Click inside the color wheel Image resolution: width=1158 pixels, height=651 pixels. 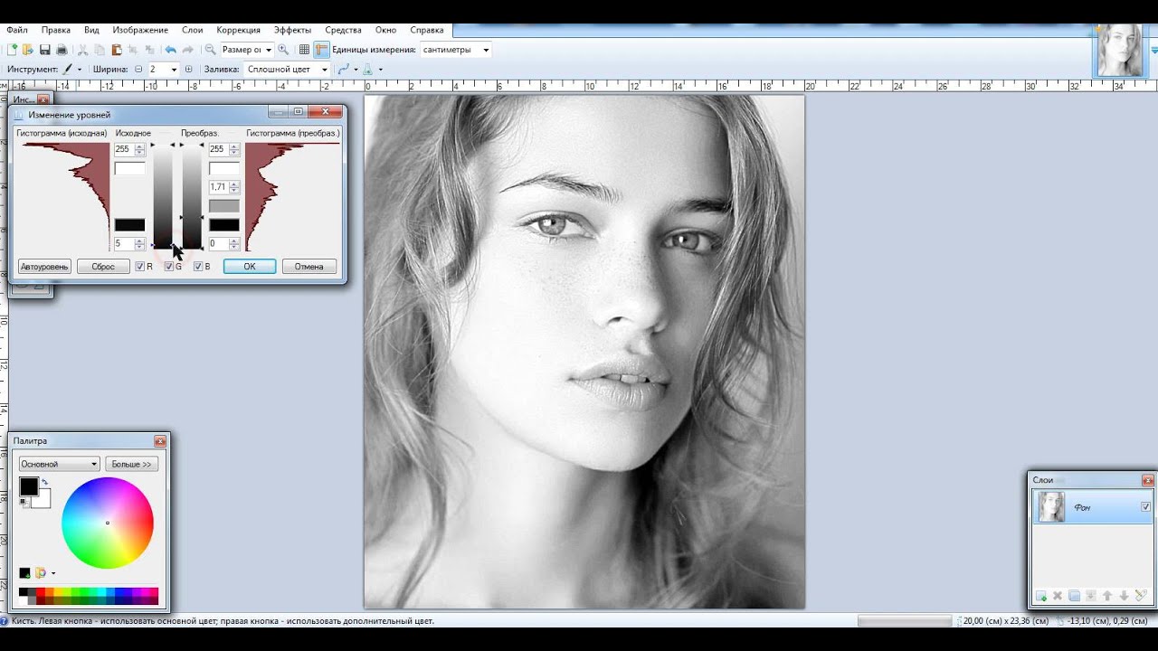[108, 523]
